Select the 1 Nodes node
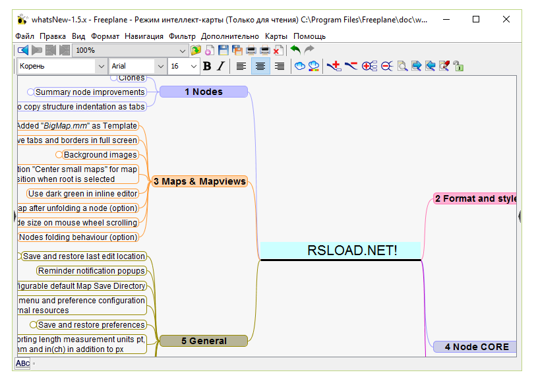The height and width of the screenshot is (385, 536). [204, 92]
